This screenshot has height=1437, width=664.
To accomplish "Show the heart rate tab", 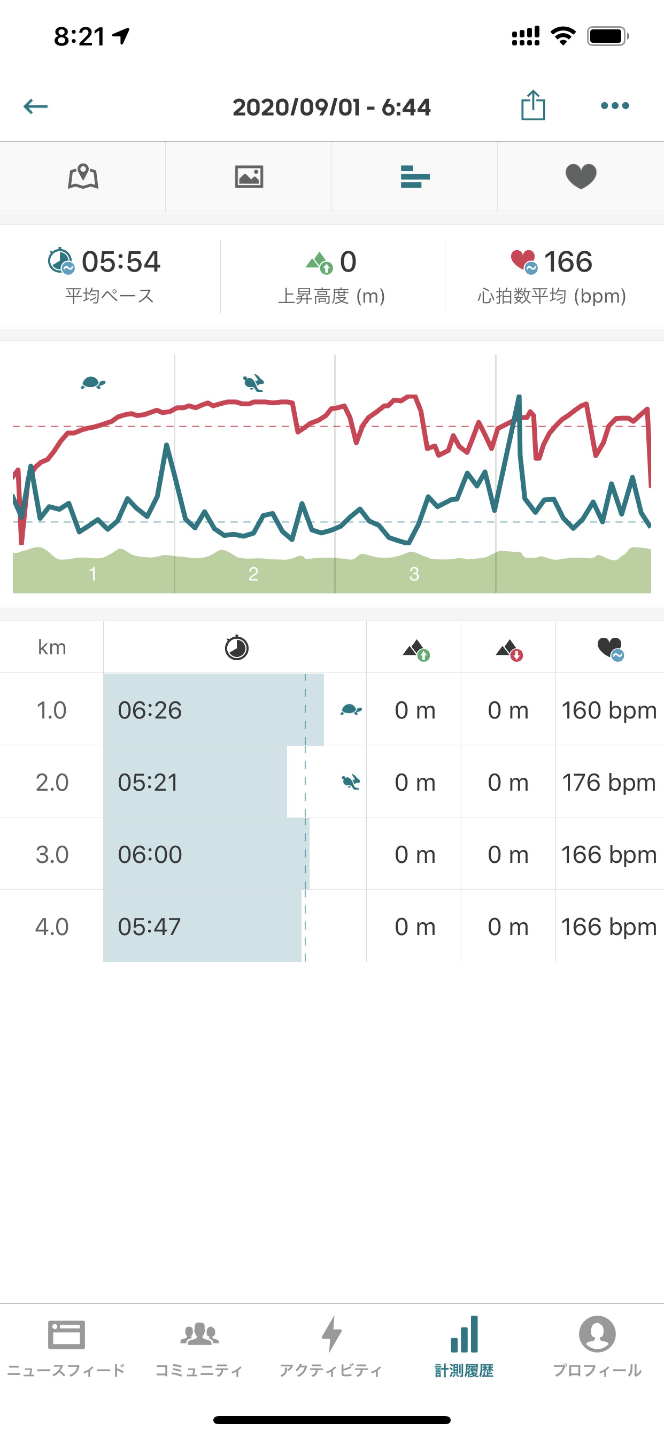I will 581,177.
